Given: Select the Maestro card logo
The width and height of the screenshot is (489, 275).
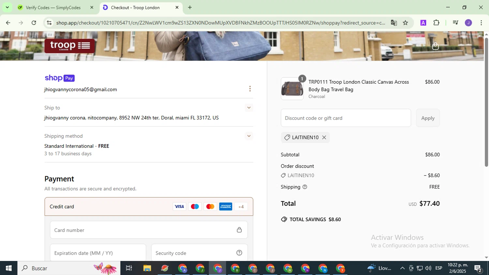Looking at the screenshot, I should (195, 206).
